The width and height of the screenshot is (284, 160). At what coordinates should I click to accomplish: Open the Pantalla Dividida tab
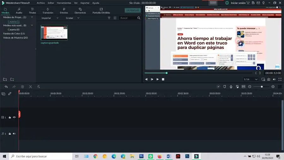coord(101,11)
